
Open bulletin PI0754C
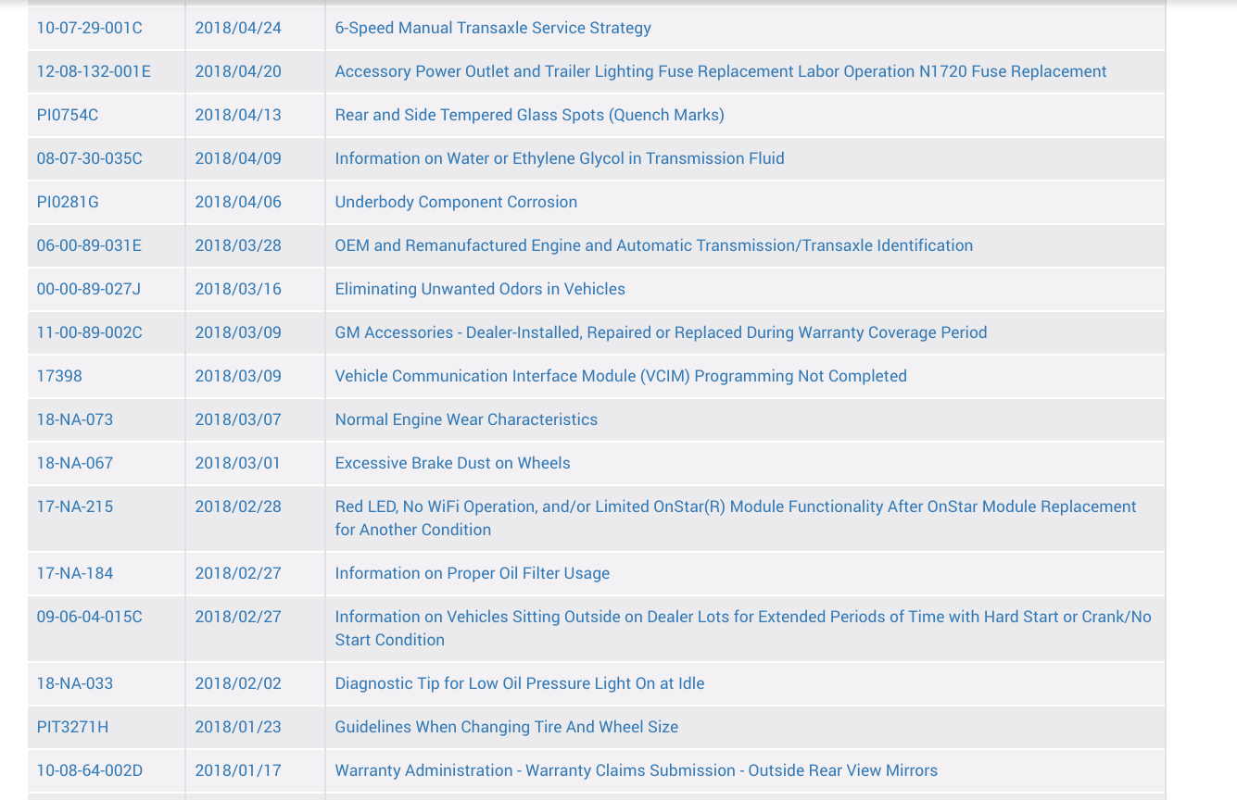point(67,115)
